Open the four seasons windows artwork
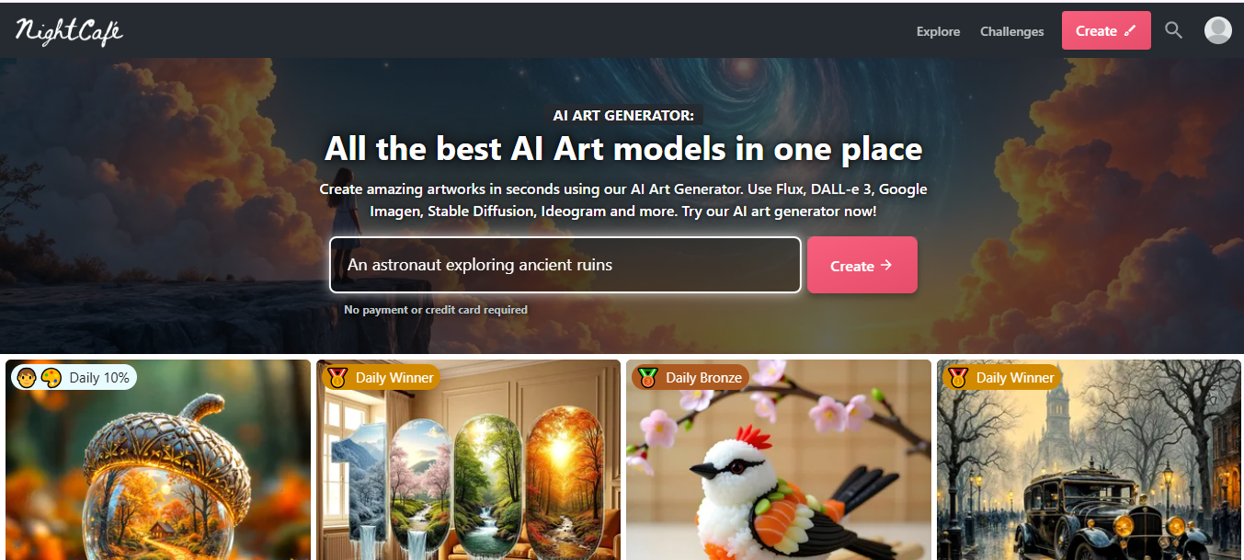The image size is (1244, 560). pyautogui.click(x=468, y=460)
